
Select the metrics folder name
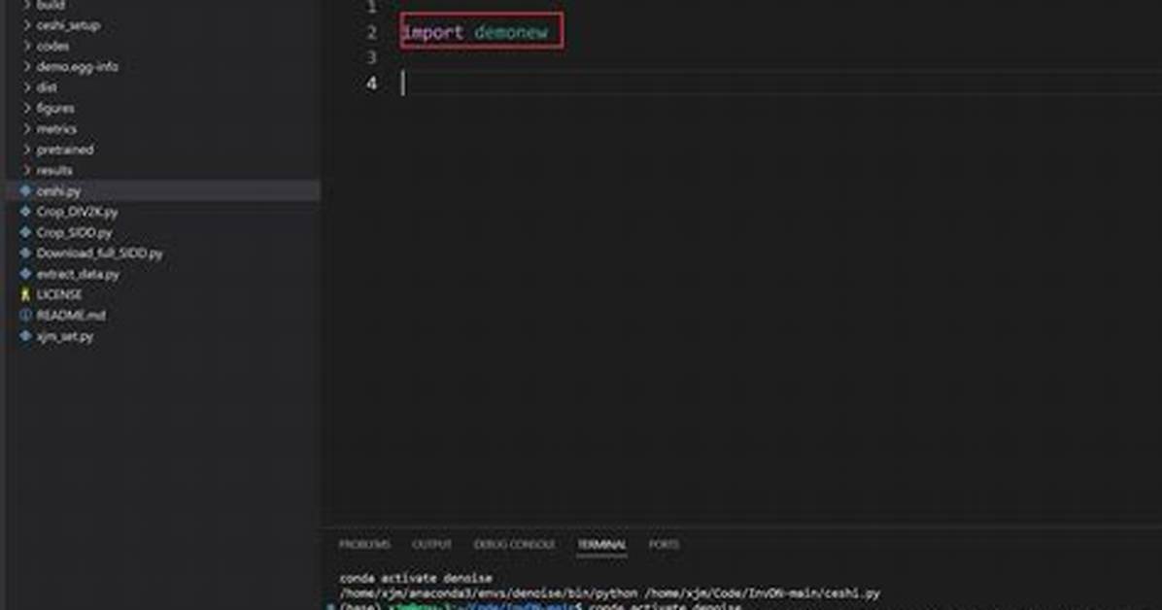click(x=56, y=129)
